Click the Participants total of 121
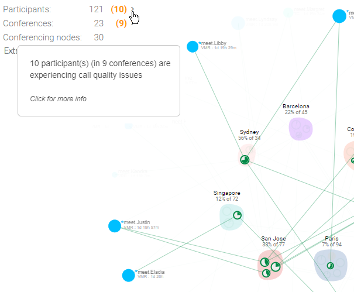 97,10
